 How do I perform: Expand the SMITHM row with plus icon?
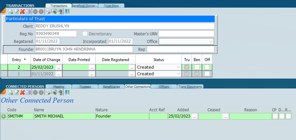click(4, 116)
